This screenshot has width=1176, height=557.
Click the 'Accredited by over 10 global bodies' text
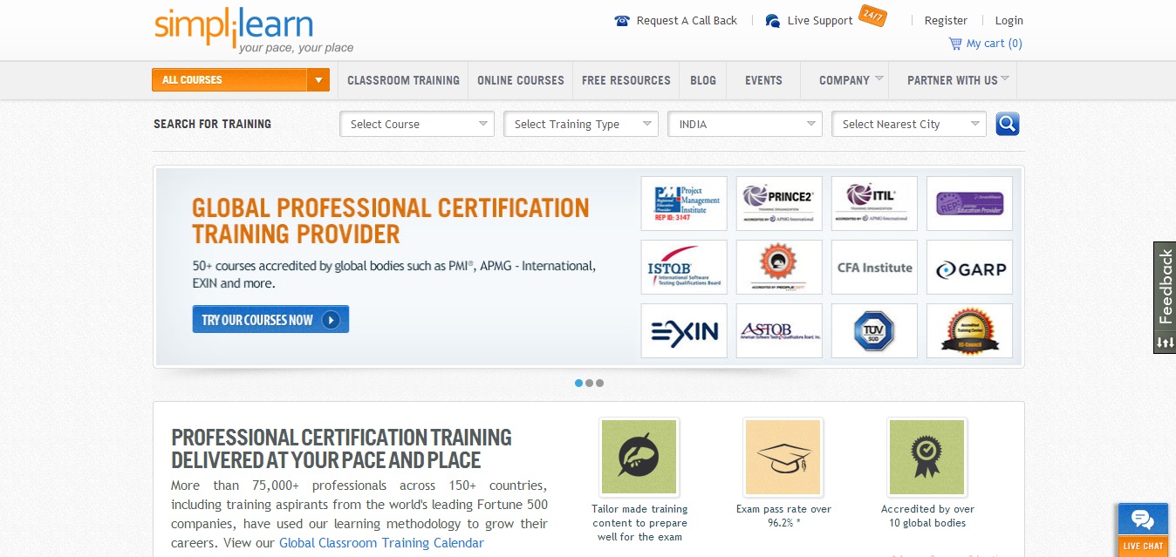click(x=927, y=516)
